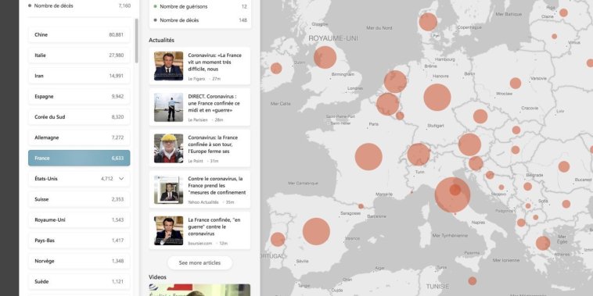Image resolution: width=593 pixels, height=296 pixels.
Task: Click the country list scrollbar
Action: click(137, 41)
